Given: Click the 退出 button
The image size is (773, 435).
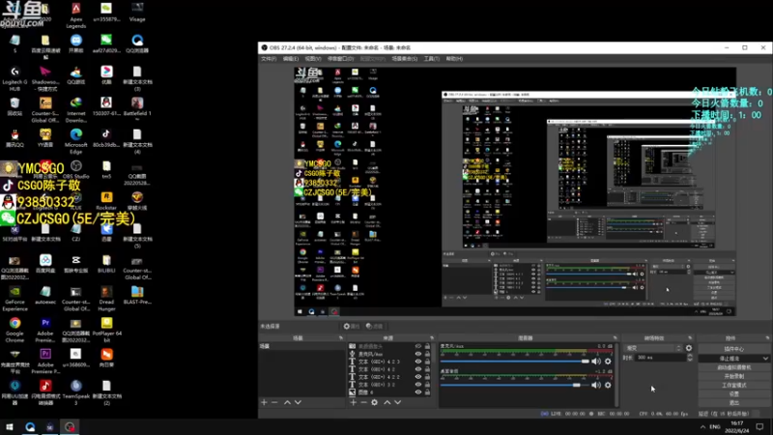Looking at the screenshot, I should 733,403.
